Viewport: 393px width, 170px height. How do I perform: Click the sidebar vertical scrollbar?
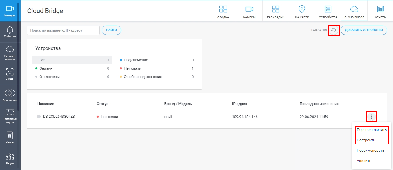[x=18, y=57]
